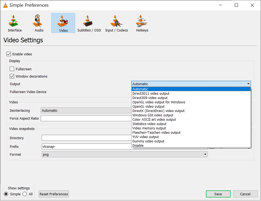This screenshot has height=201, width=261.
Task: Choose DirectX (DirectDraw) video output
Action: (191, 111)
